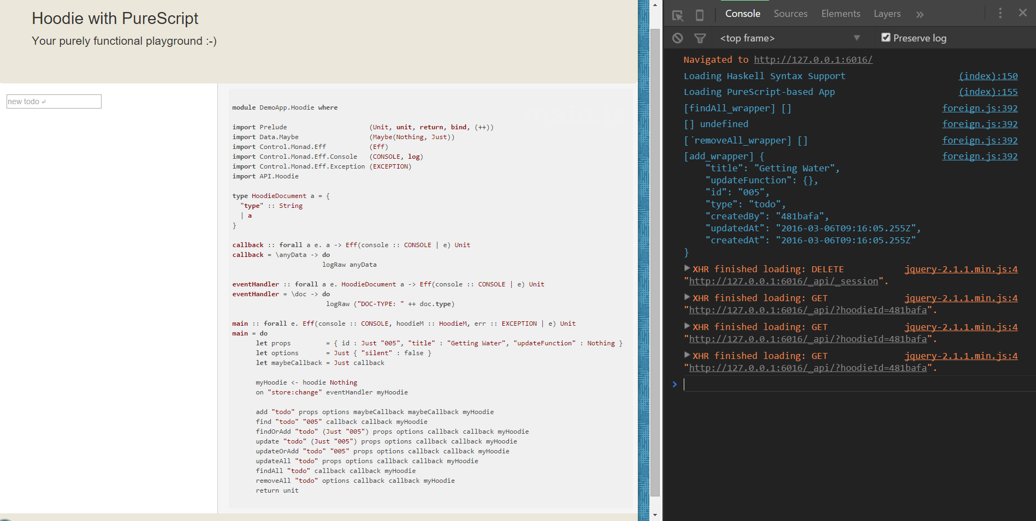Open DevTools three-dot customize menu
This screenshot has width=1036, height=521.
(x=1000, y=13)
